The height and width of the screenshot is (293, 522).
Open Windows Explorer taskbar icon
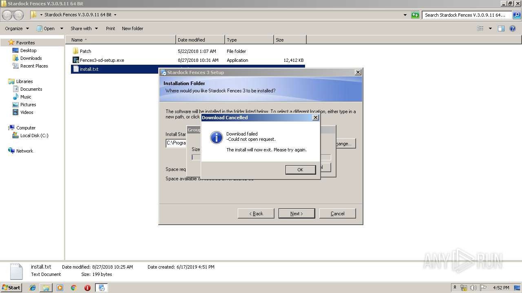46,288
